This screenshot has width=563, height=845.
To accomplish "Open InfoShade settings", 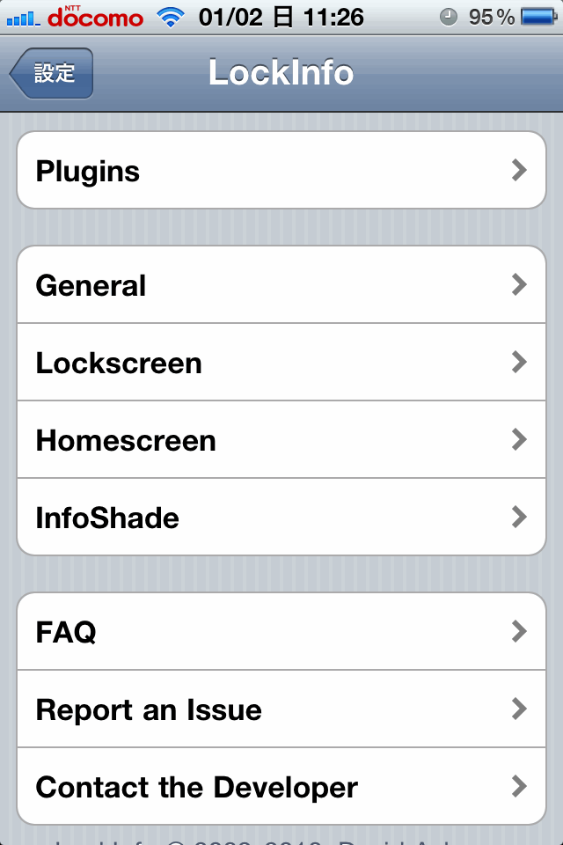I will [x=281, y=517].
